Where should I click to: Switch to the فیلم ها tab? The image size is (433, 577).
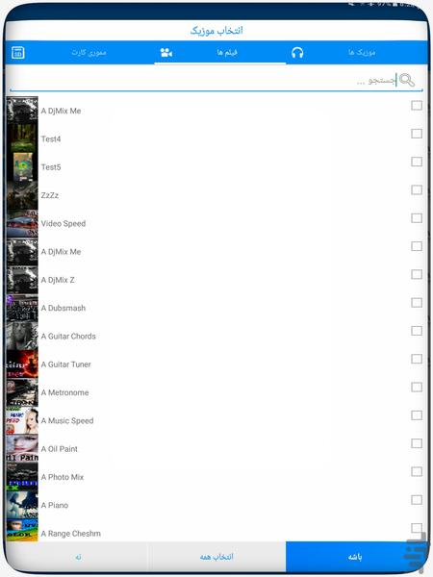point(227,53)
